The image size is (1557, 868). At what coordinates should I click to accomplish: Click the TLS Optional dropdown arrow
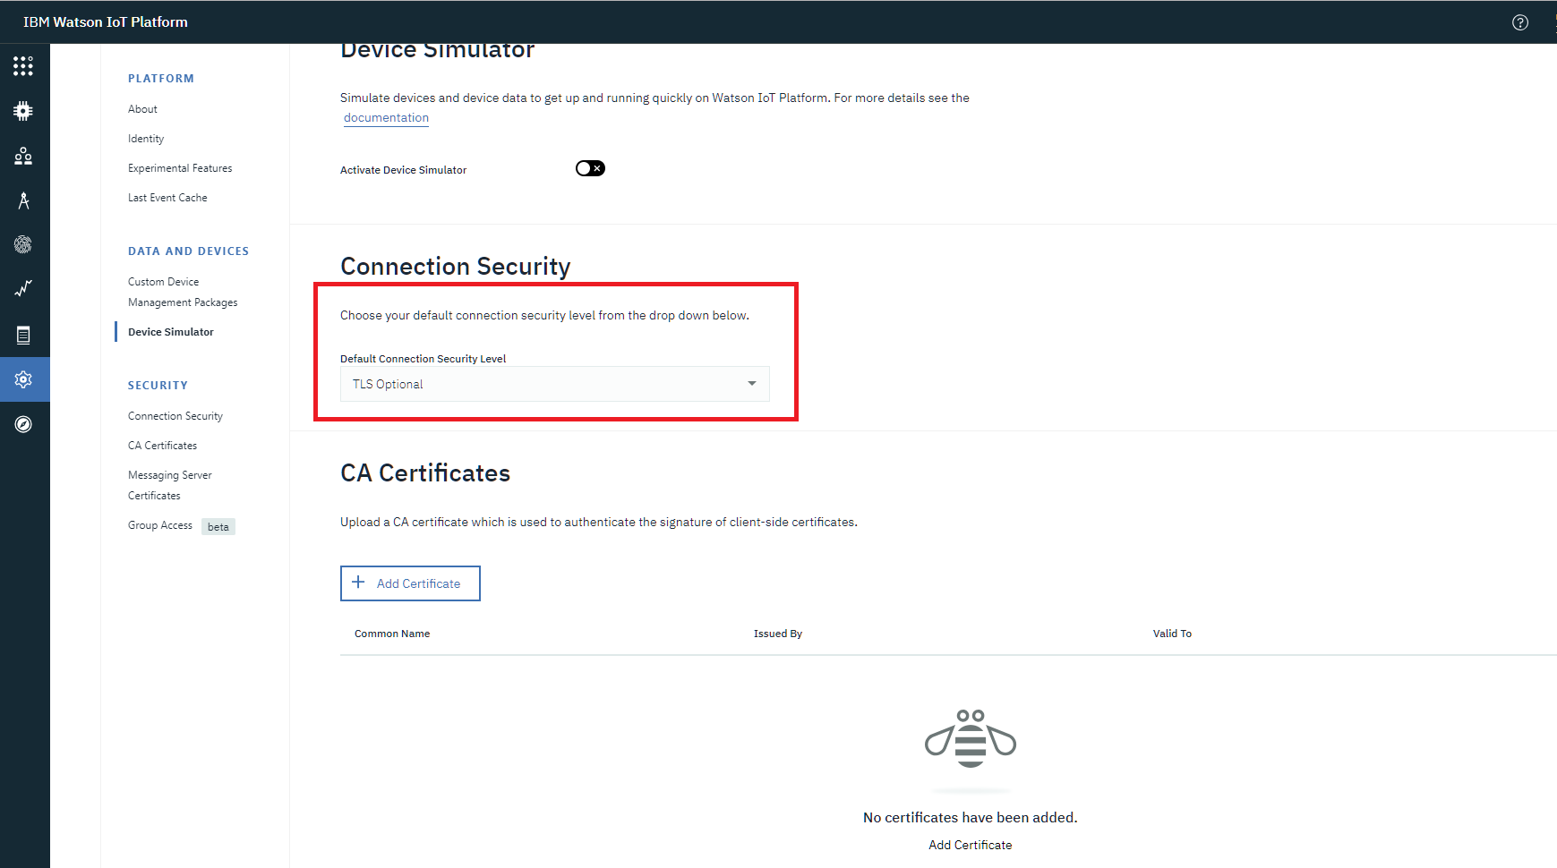[752, 384]
